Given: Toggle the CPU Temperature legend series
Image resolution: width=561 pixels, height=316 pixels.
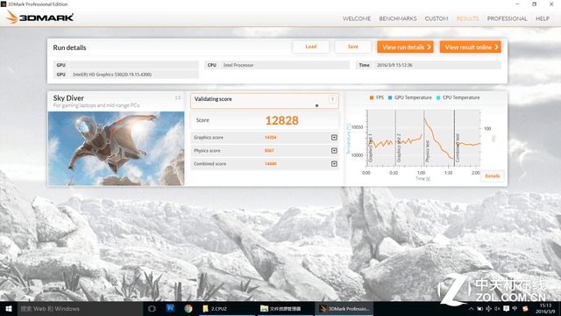Looking at the screenshot, I should tap(458, 97).
